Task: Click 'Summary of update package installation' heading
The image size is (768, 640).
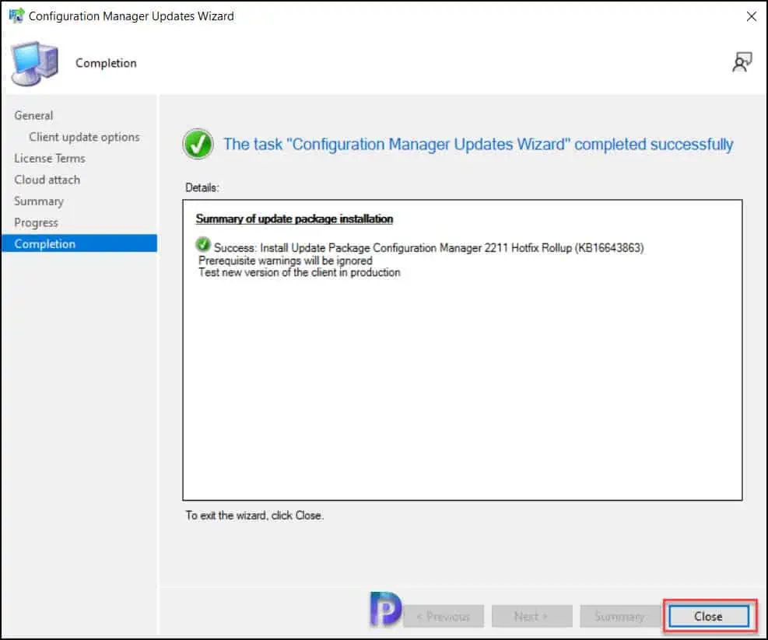Action: click(x=294, y=219)
